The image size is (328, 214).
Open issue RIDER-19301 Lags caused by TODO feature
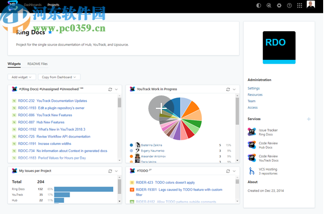click(179, 192)
